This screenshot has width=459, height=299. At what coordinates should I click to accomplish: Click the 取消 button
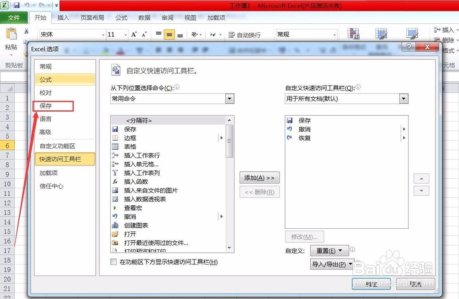click(x=415, y=284)
